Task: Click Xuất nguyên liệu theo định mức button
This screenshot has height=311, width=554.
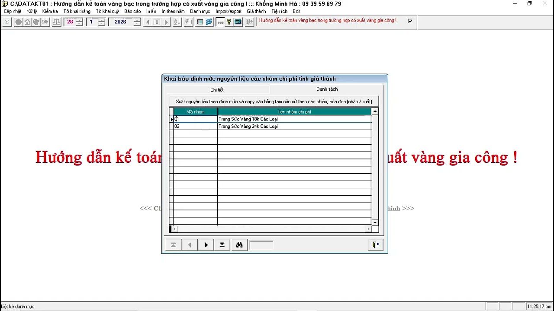Action: [274, 102]
